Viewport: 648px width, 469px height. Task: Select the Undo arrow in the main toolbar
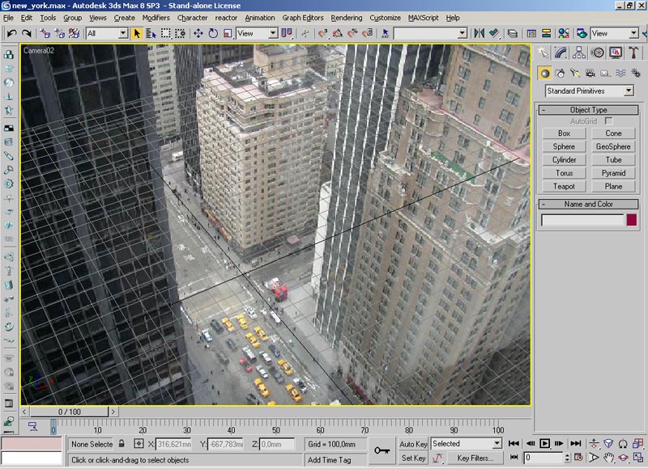[11, 33]
